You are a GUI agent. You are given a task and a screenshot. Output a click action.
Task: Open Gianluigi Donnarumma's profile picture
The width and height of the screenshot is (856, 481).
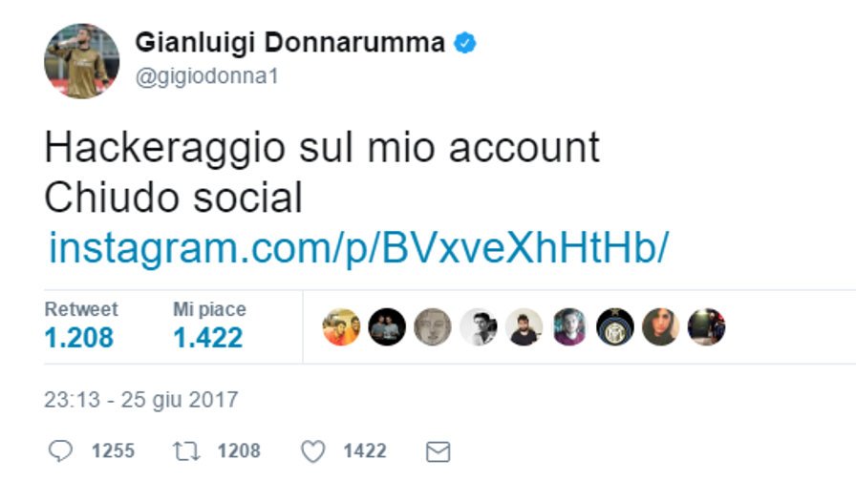click(x=82, y=61)
